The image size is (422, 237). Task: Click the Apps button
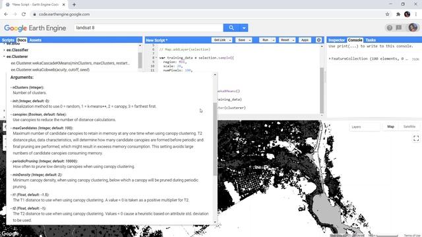305,40
